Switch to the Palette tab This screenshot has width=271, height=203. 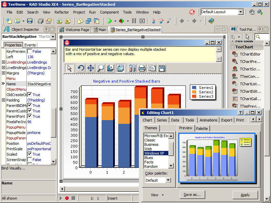click(202, 129)
